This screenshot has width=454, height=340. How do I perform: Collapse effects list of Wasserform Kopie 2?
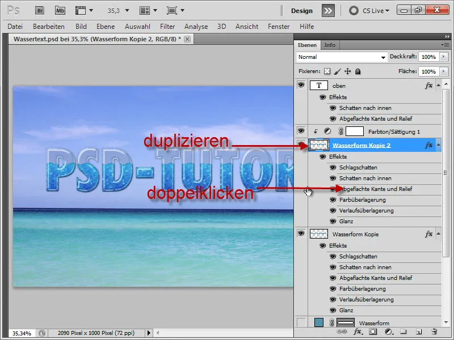coord(438,144)
